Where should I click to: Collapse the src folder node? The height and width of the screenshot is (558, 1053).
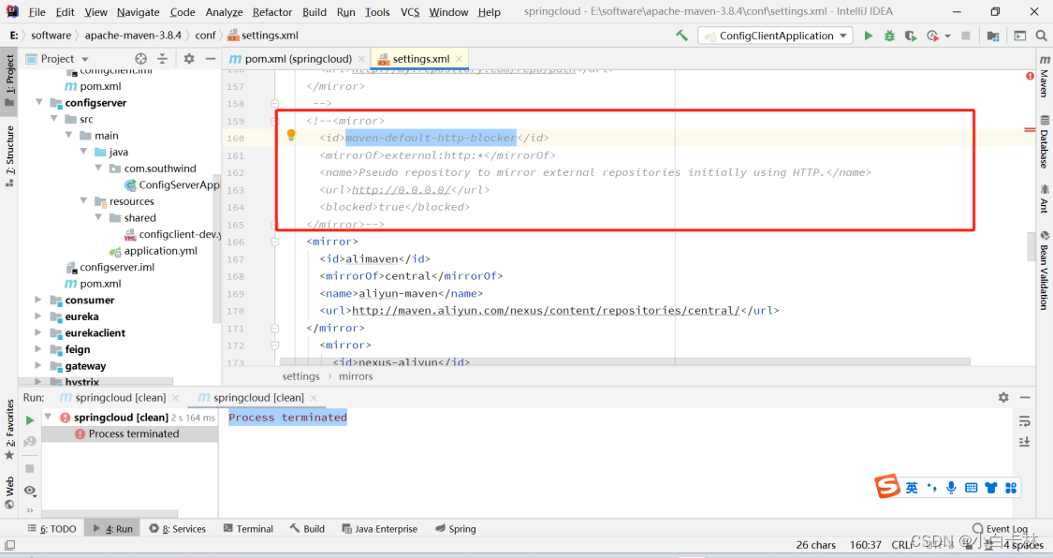click(53, 119)
